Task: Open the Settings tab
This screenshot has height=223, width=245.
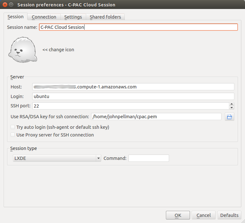Action: click(x=73, y=17)
